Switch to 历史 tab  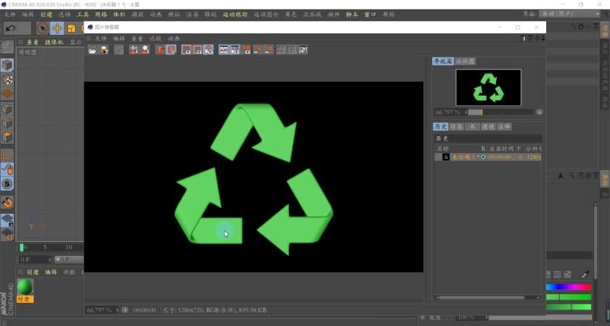[x=440, y=127]
